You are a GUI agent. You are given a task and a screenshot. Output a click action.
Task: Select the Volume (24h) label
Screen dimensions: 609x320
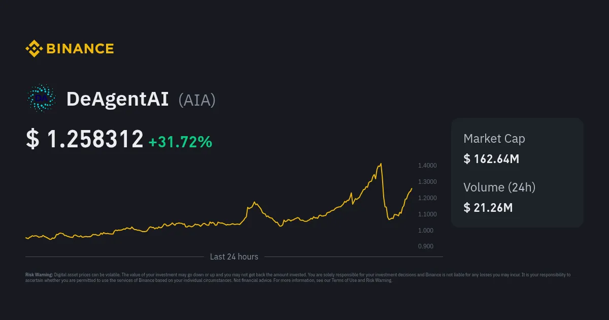[499, 187]
